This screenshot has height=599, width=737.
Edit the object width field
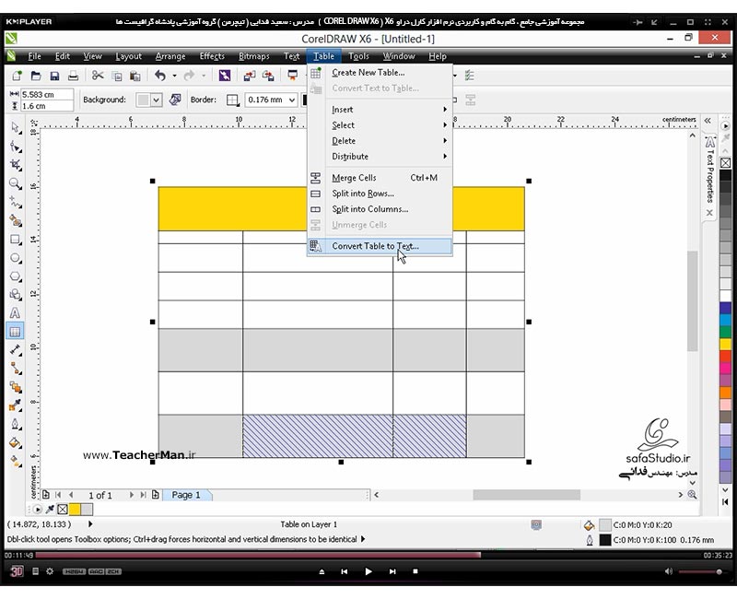point(47,95)
